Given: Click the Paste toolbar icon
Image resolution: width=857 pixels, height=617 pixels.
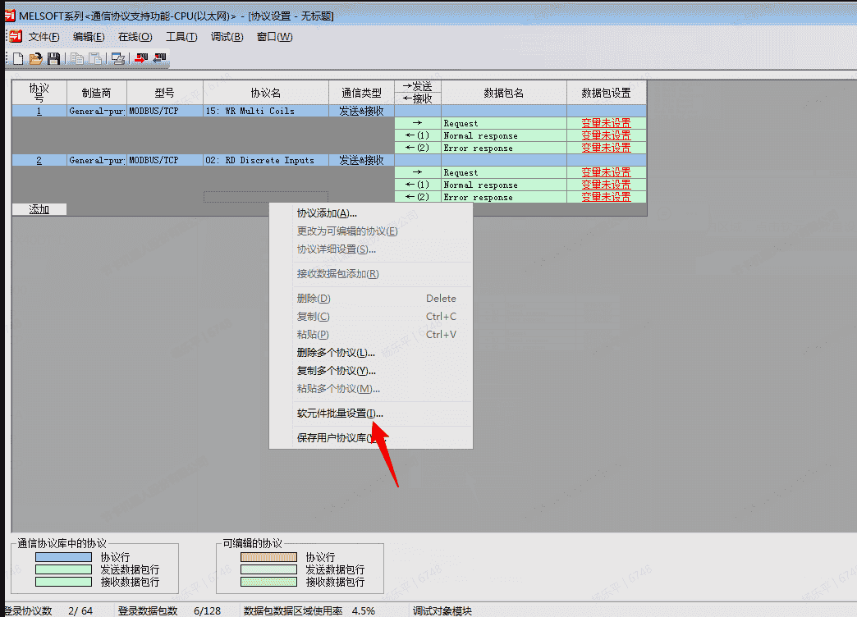Looking at the screenshot, I should (x=95, y=58).
